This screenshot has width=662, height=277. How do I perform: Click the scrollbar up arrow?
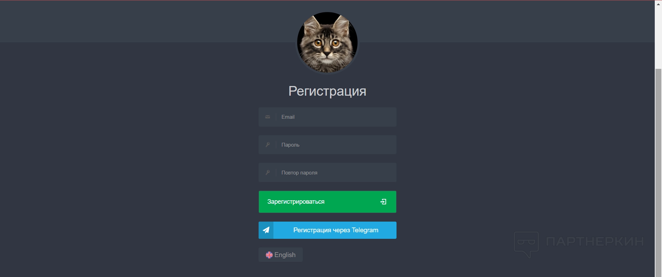(658, 4)
